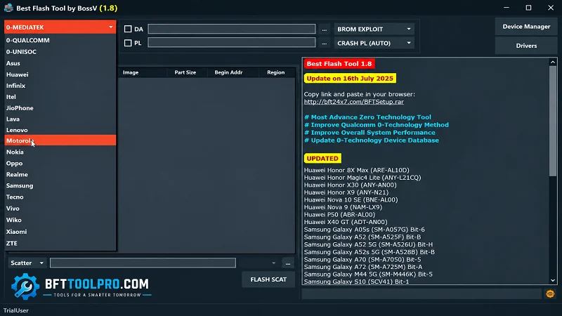Select Tecno from the brand list

(60, 197)
